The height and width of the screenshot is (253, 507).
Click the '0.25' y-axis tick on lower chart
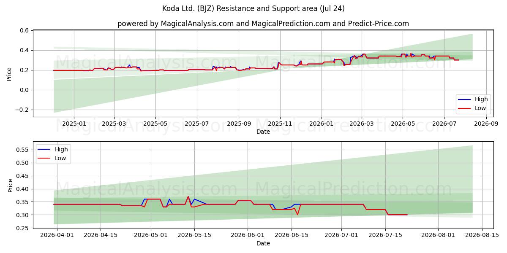(x=23, y=228)
